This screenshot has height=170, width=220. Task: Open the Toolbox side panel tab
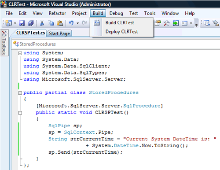click(x=4, y=43)
